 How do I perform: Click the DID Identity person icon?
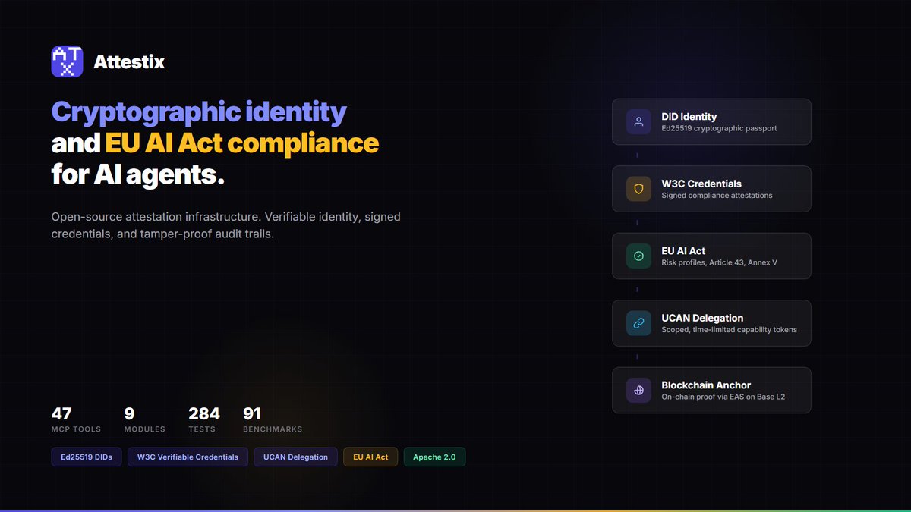point(638,121)
